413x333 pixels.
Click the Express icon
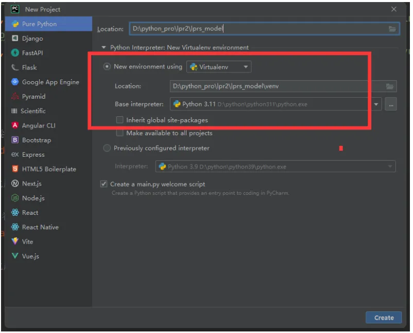point(15,155)
